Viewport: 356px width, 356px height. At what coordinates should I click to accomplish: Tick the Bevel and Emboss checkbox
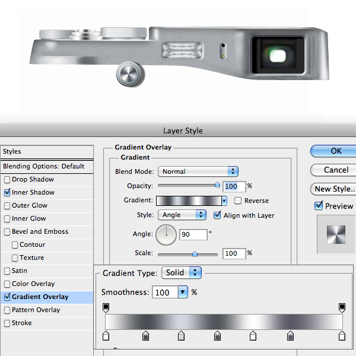click(x=7, y=232)
